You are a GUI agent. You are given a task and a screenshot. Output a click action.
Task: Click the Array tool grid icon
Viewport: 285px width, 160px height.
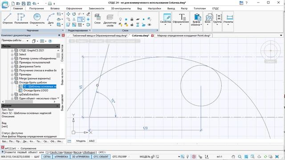tap(80, 24)
